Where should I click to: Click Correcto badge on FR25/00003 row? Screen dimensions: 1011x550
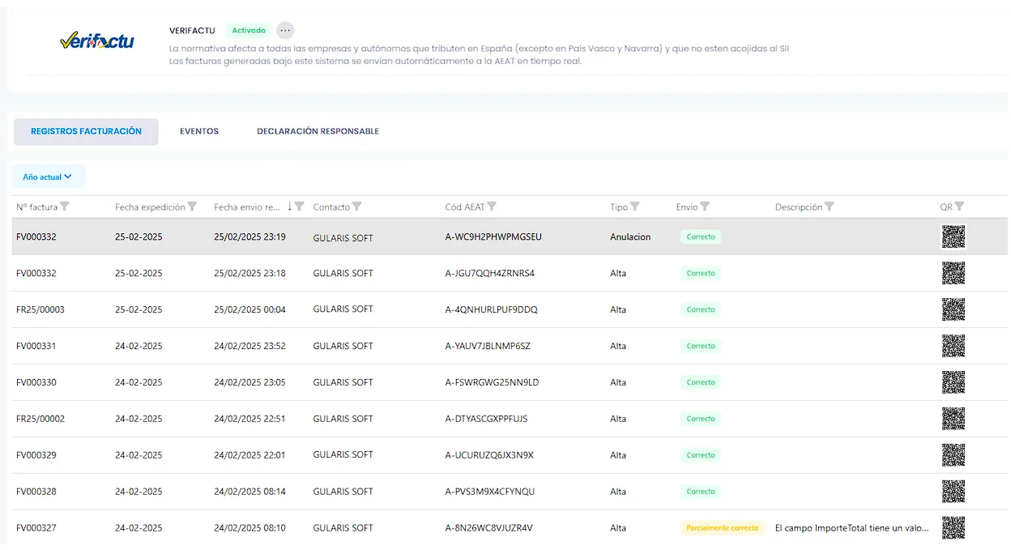coord(701,309)
